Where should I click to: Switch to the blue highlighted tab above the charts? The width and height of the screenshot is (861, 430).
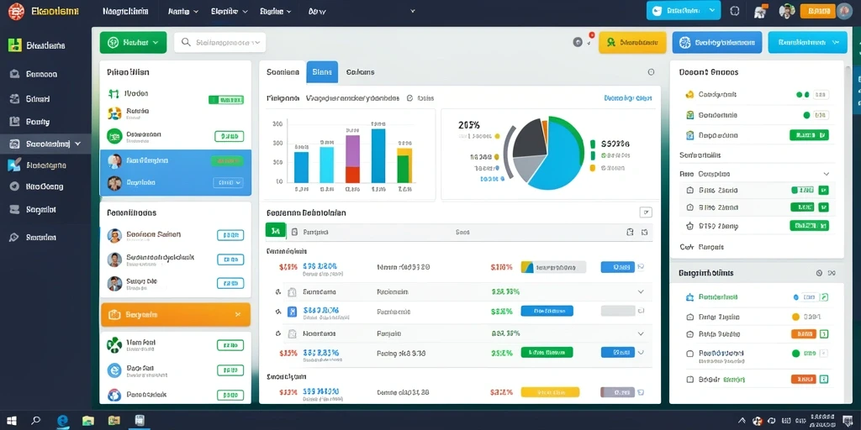tap(322, 72)
